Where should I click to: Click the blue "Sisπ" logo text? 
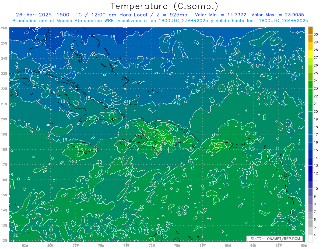pos(255,239)
